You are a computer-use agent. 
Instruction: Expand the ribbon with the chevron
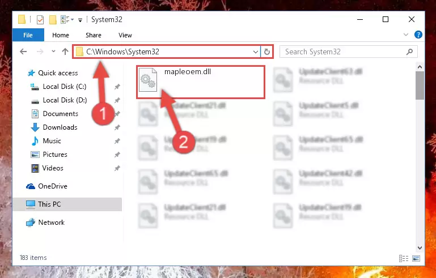406,35
